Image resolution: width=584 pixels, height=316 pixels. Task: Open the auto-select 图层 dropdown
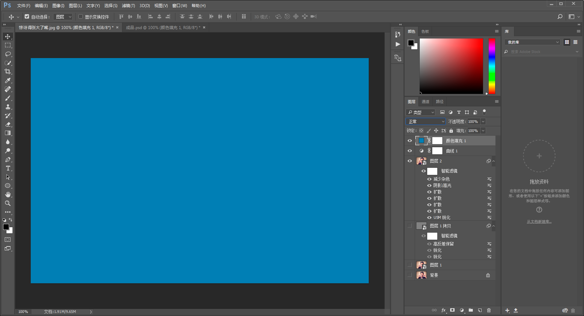pyautogui.click(x=64, y=17)
